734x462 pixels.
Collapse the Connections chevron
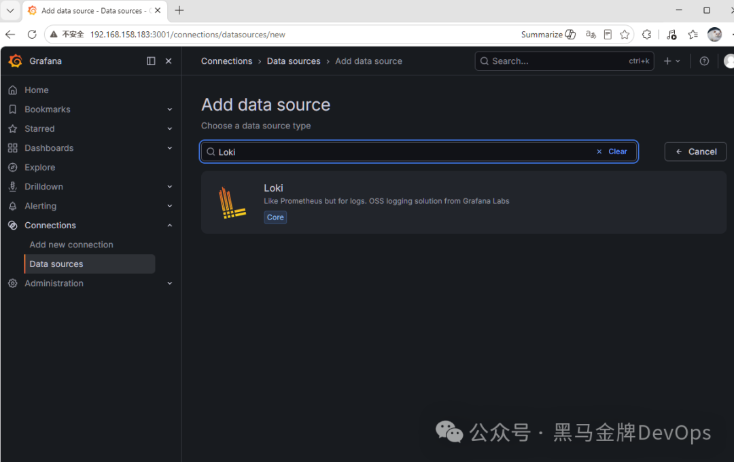coord(169,225)
